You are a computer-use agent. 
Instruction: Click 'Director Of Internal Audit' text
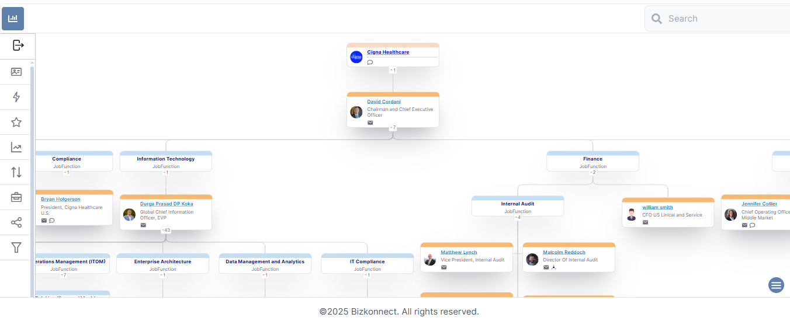[571, 260]
